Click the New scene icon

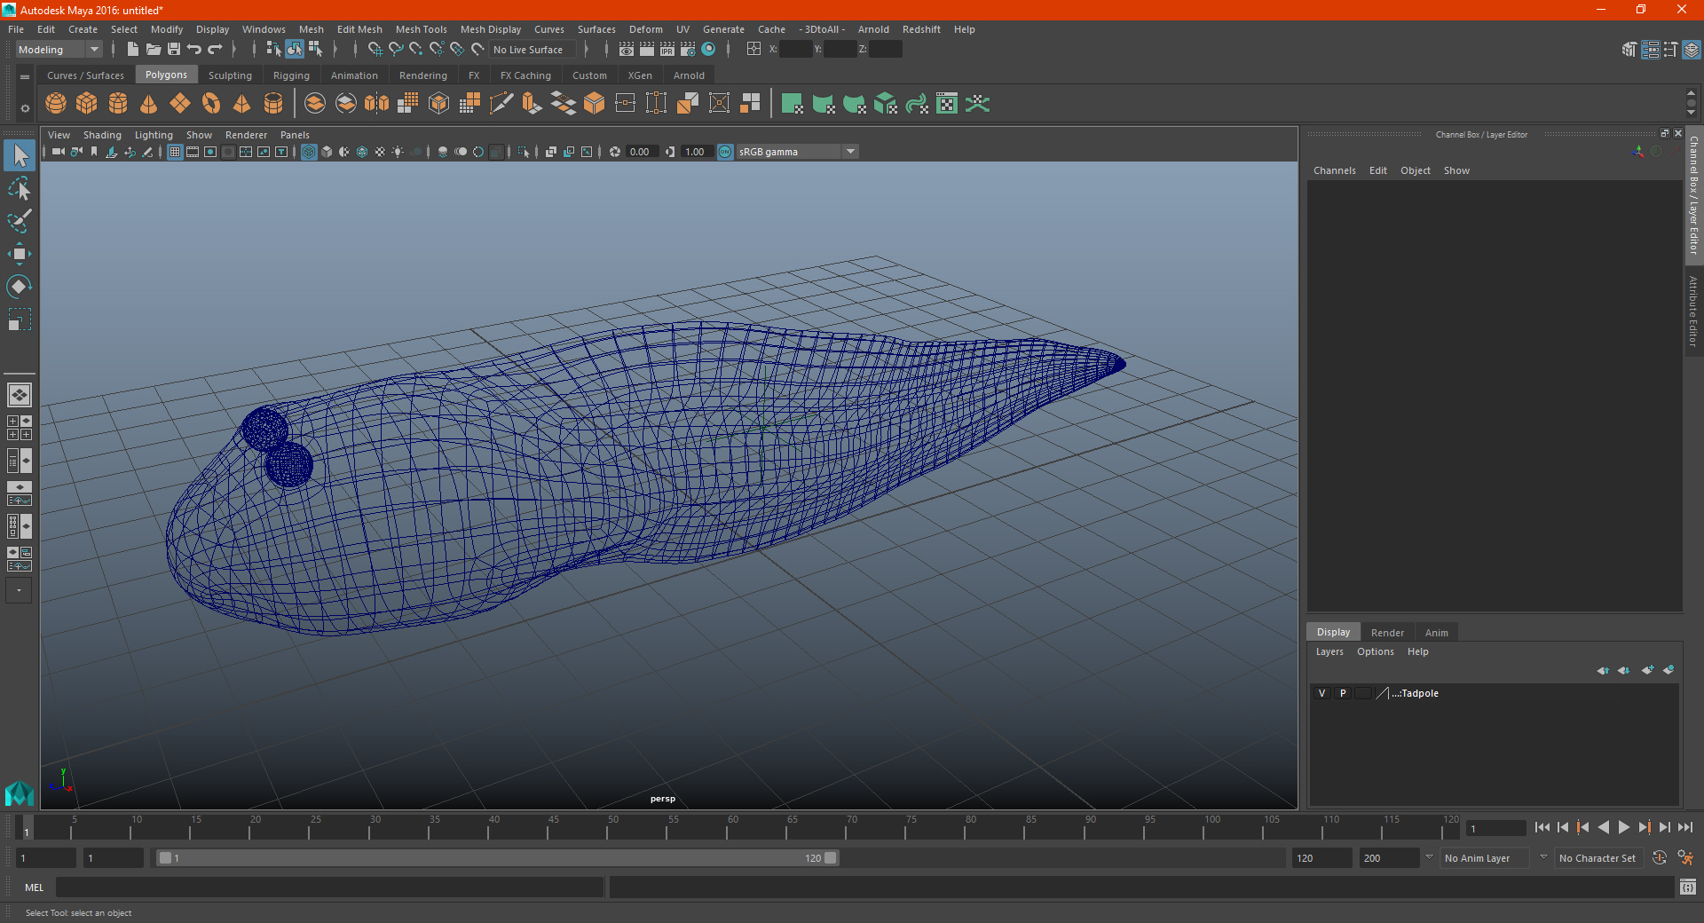(132, 50)
